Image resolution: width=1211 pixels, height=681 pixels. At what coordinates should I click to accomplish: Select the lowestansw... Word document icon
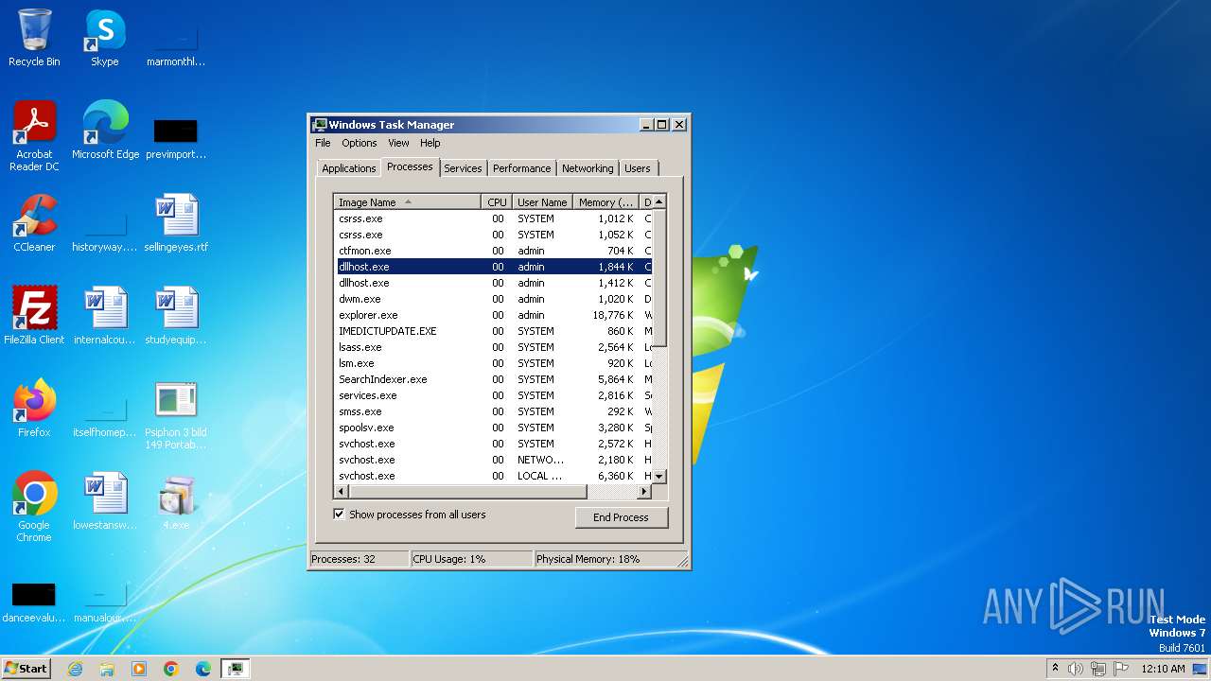click(105, 500)
